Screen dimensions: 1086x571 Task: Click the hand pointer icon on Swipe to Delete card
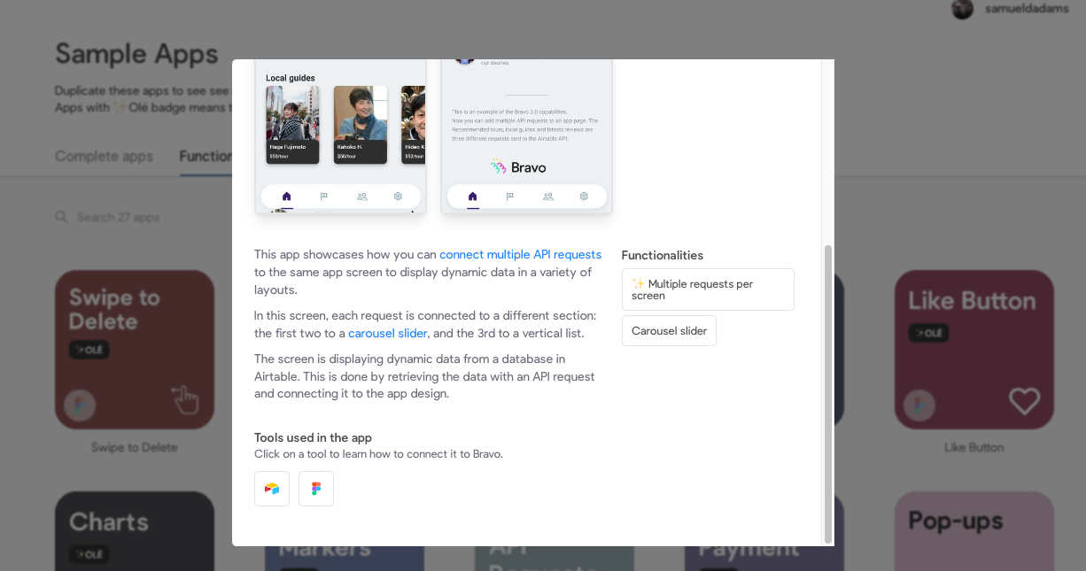[x=185, y=399]
